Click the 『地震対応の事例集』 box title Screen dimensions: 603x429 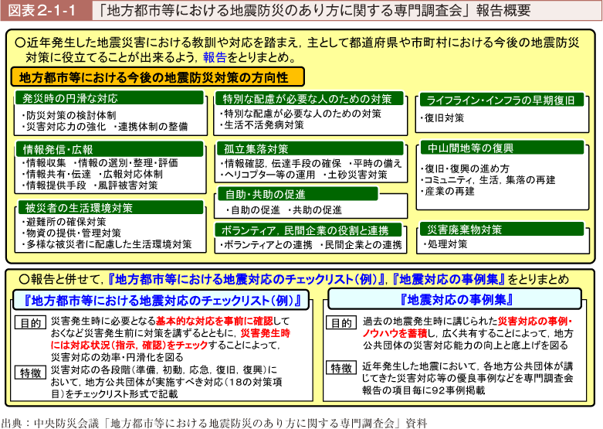coord(456,299)
